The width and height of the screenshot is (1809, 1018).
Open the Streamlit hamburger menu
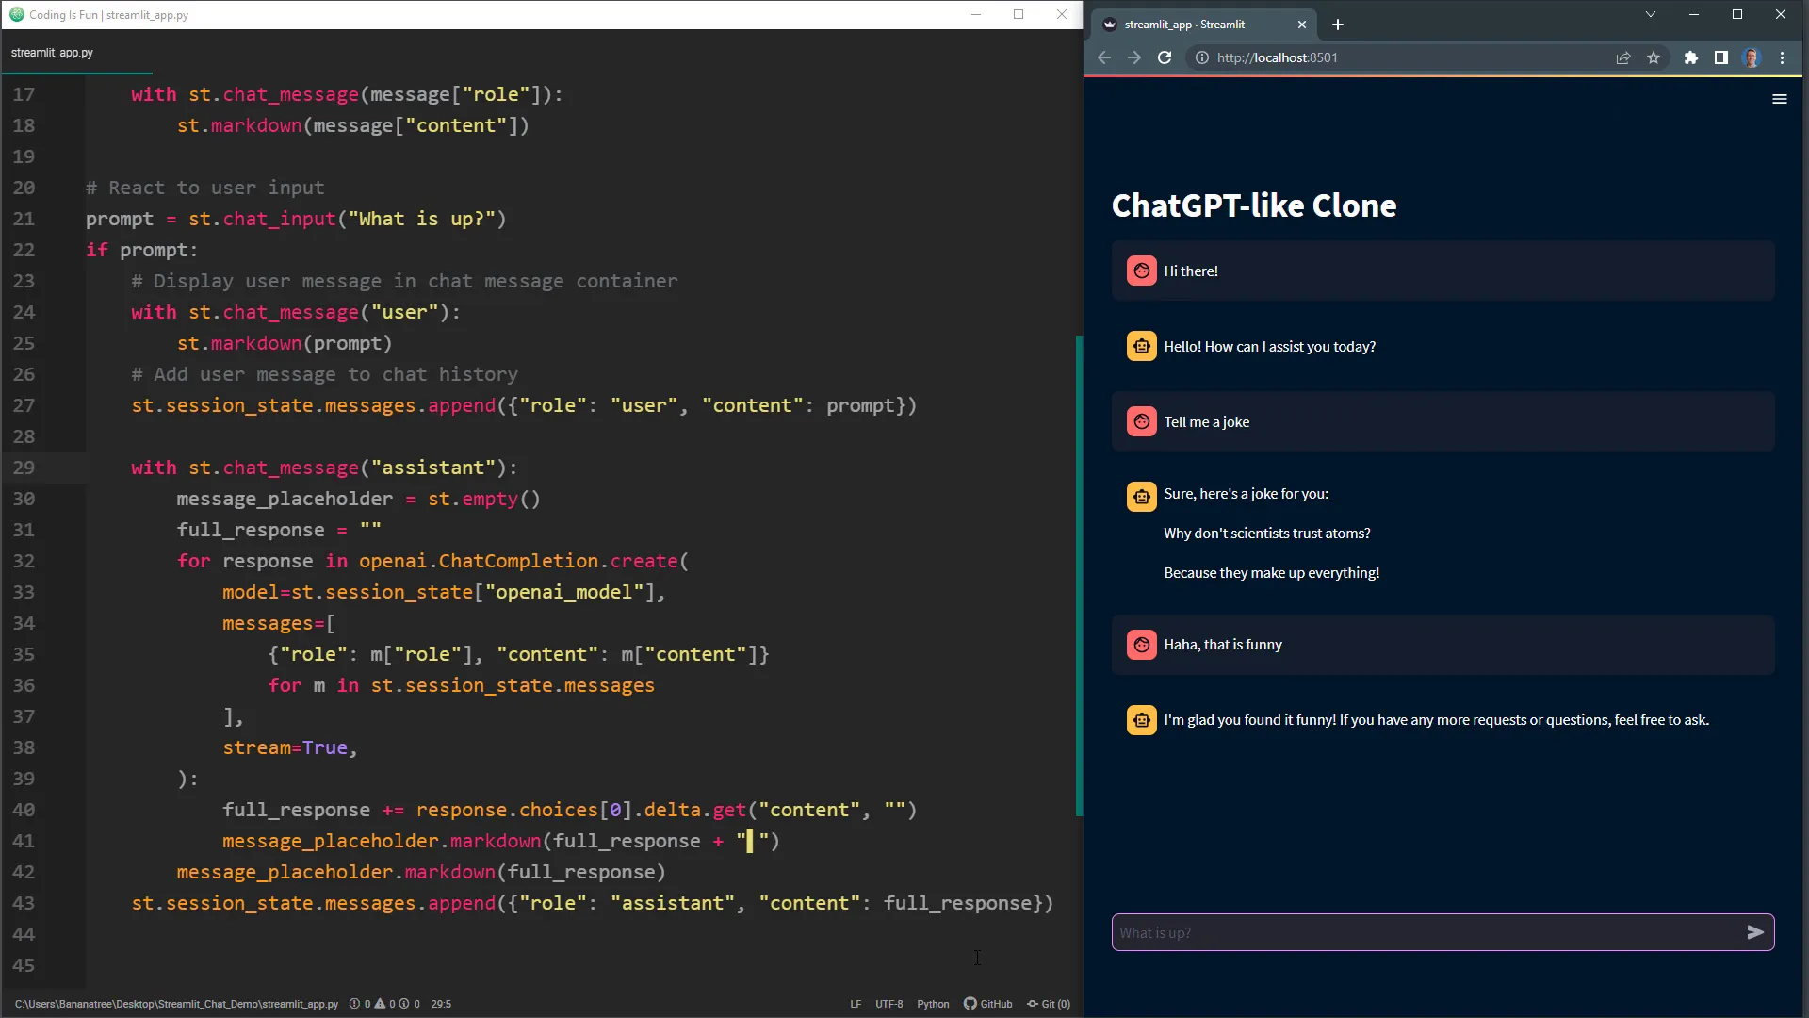1780,99
